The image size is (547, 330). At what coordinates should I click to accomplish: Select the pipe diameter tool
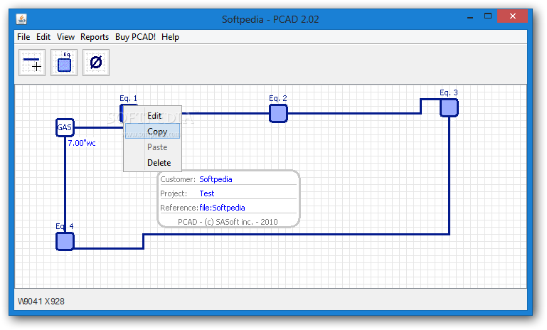tap(96, 63)
